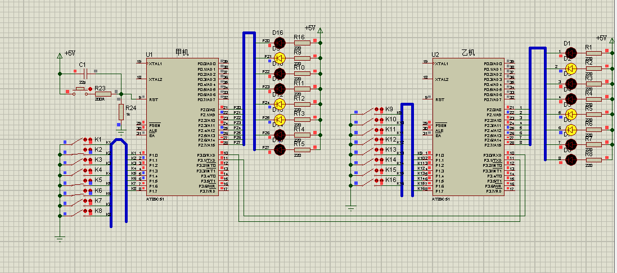Select the dark LED on the P22 line
Image resolution: width=617 pixels, height=273 pixels.
pos(280,74)
